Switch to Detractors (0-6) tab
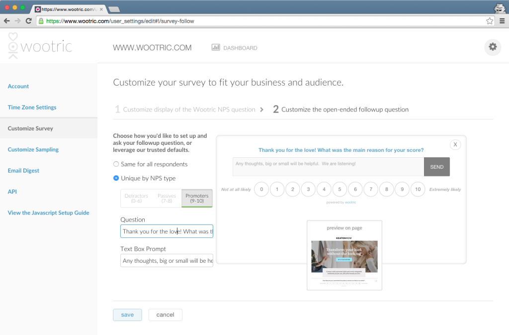The height and width of the screenshot is (335, 509). [x=136, y=198]
